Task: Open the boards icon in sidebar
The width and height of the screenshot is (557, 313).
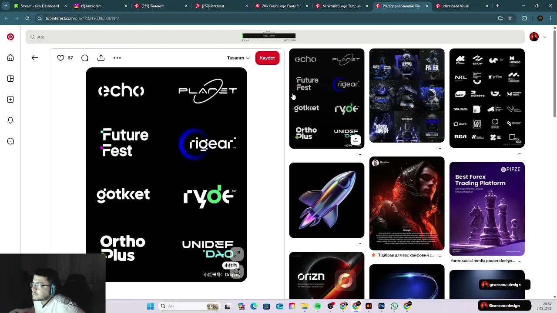Action: pyautogui.click(x=10, y=79)
